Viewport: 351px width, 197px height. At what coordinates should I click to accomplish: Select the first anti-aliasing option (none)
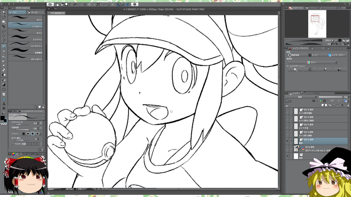(23, 134)
